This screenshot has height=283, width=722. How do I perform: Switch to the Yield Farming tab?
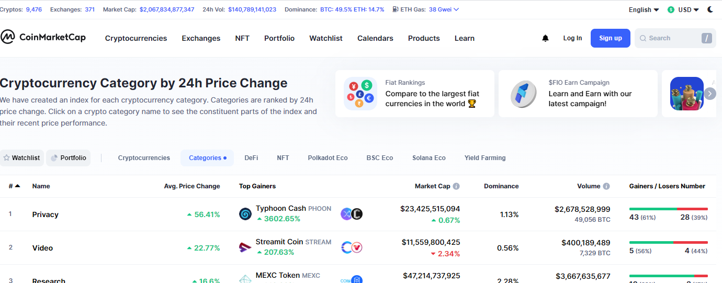485,157
